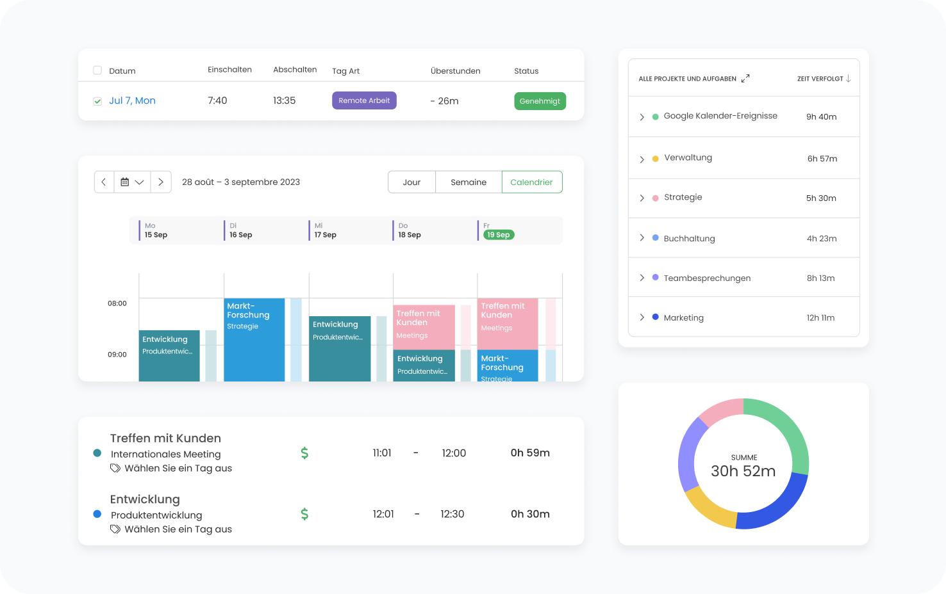Expand the Marketing project row

pyautogui.click(x=642, y=317)
